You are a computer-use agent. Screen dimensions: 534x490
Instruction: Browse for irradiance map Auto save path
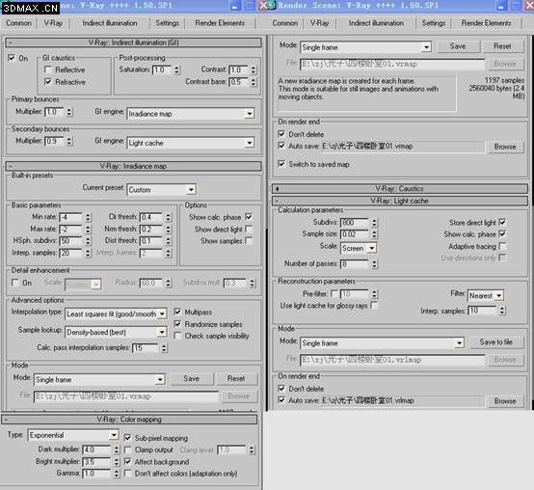coord(505,147)
